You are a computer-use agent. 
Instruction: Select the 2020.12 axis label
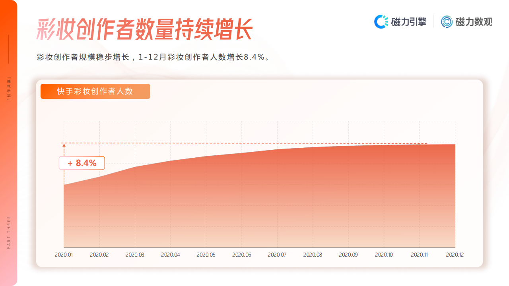tap(455, 255)
